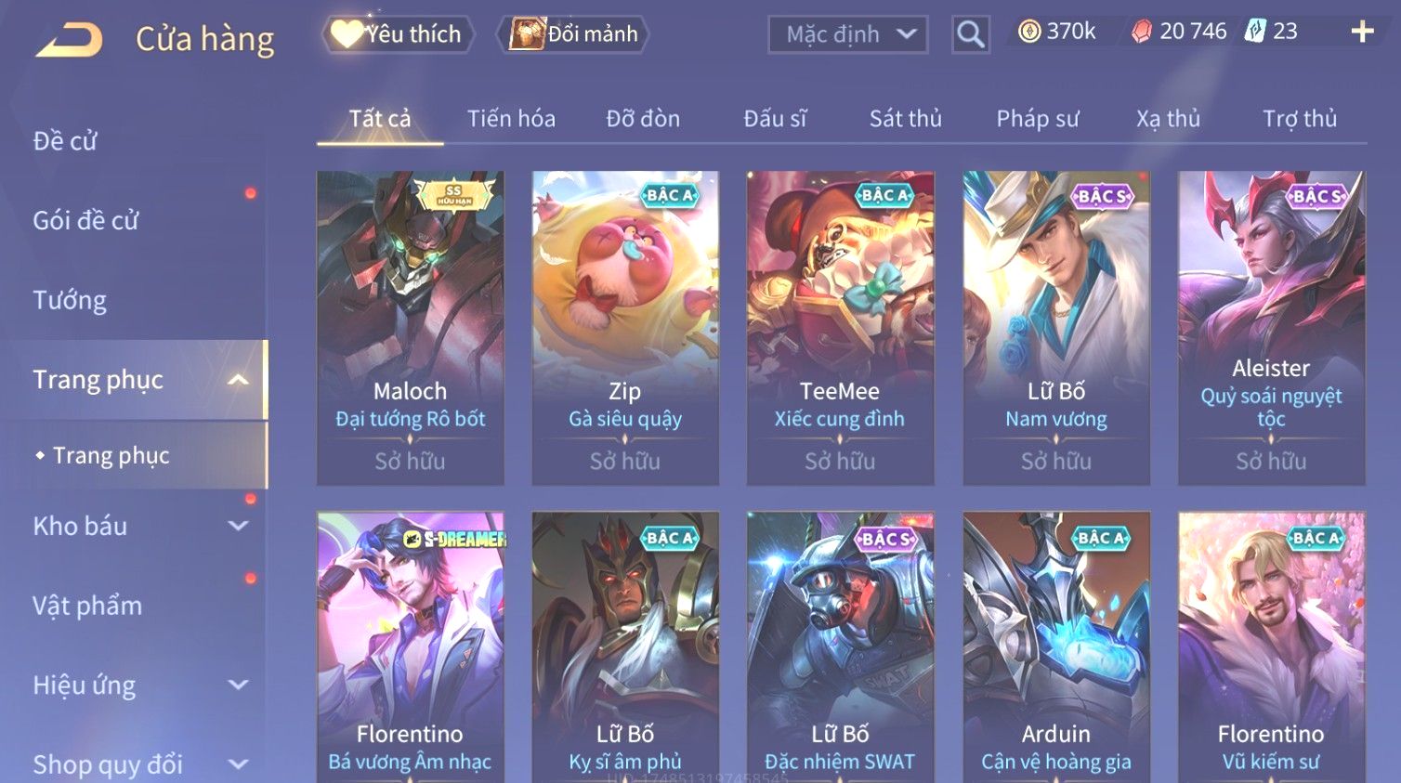The image size is (1401, 783).
Task: Open the Mặc định sort dropdown
Action: [x=848, y=35]
